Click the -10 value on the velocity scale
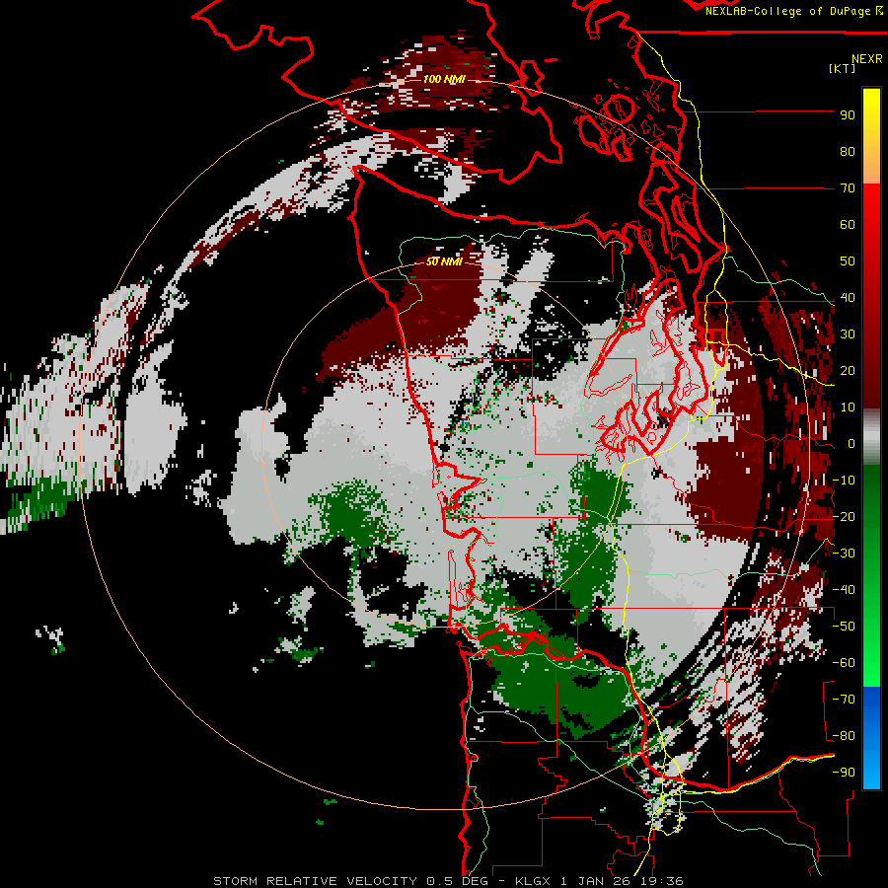Image resolution: width=888 pixels, height=888 pixels. [x=844, y=481]
